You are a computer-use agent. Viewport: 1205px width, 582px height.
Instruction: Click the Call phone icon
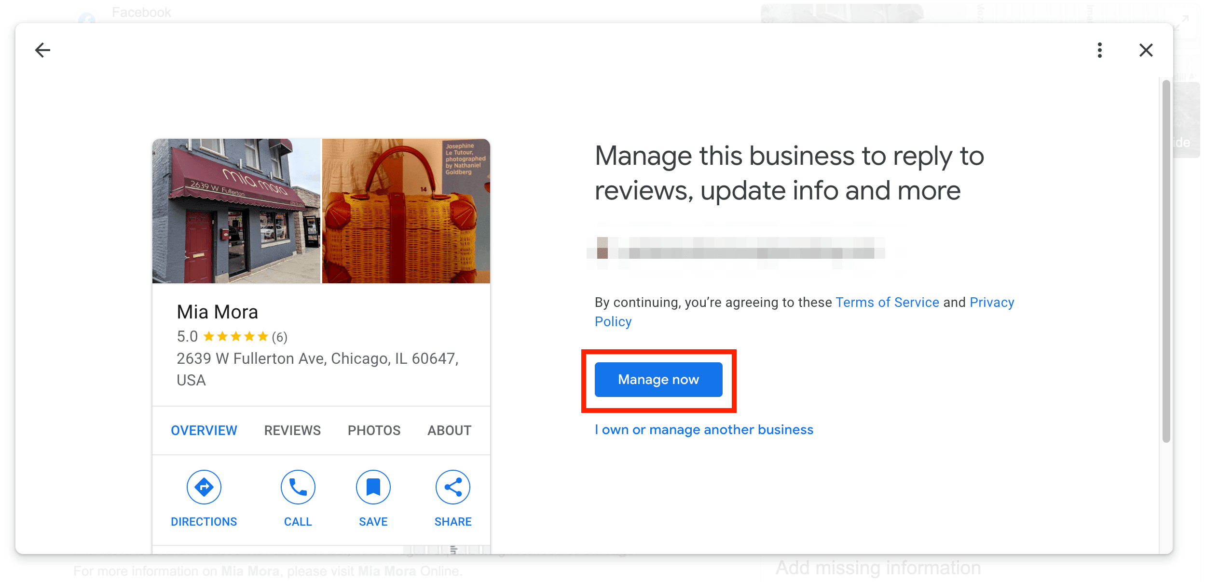(298, 487)
